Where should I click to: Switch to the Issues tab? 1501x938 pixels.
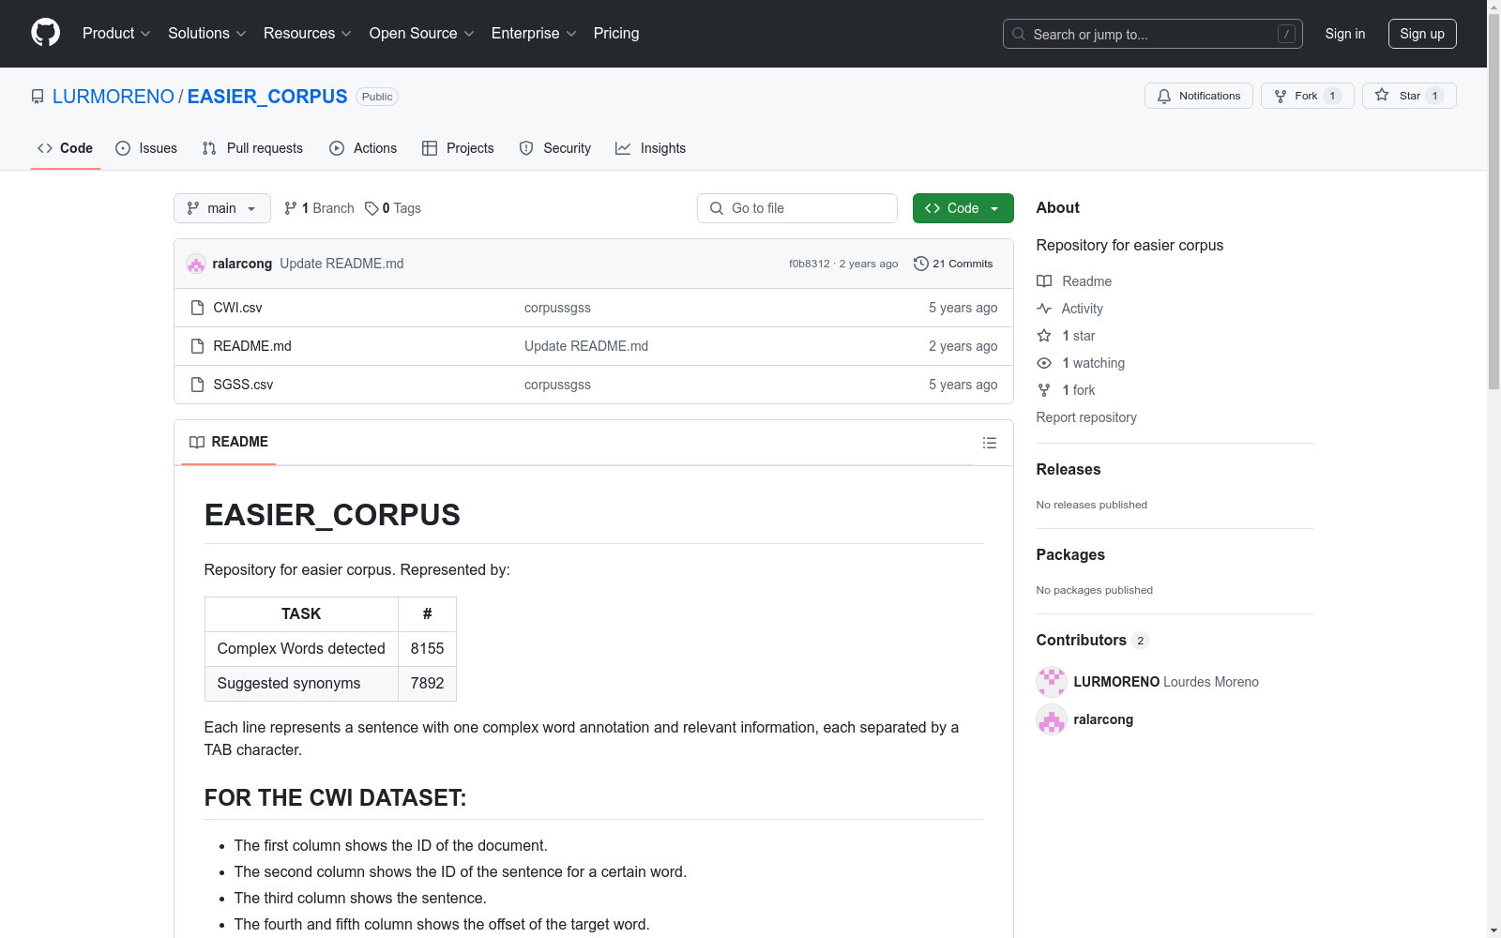(146, 148)
